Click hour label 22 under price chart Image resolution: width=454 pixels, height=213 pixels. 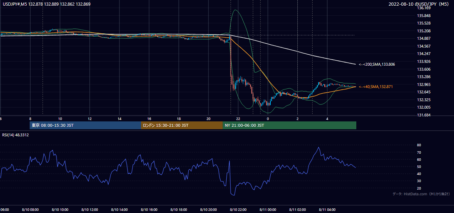pos(238,119)
